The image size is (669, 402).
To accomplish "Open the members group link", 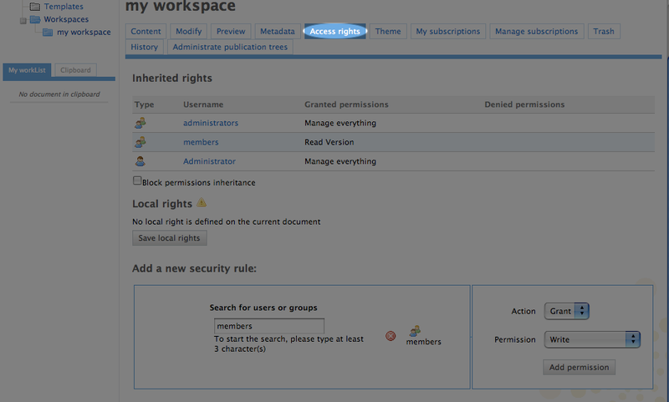I will pos(201,142).
